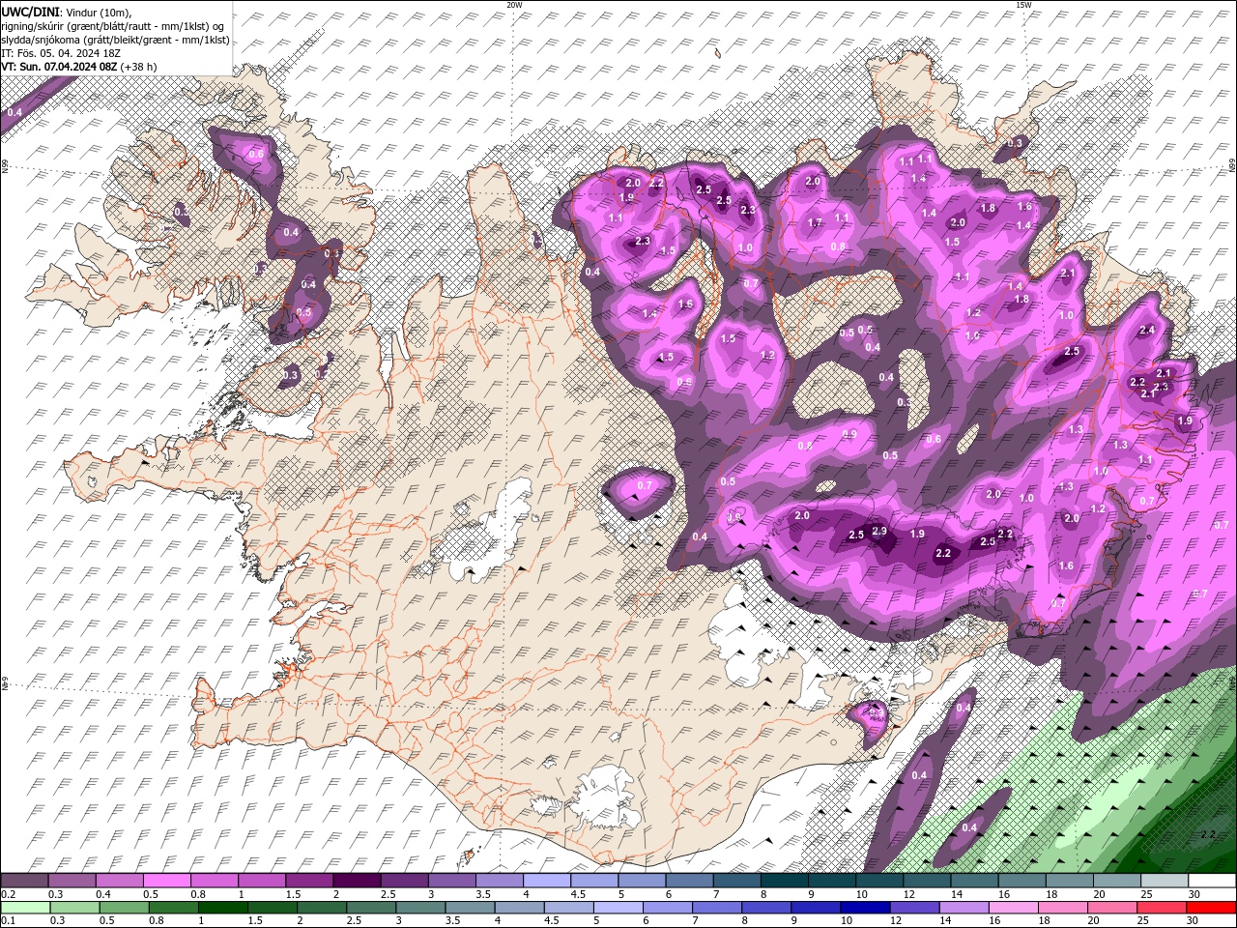The width and height of the screenshot is (1237, 928).
Task: Click the bright pink snow swatch from 0.5 to 0.8
Action: pos(166,881)
